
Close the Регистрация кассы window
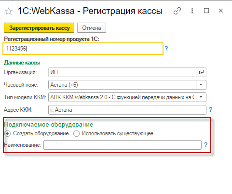coord(221,11)
